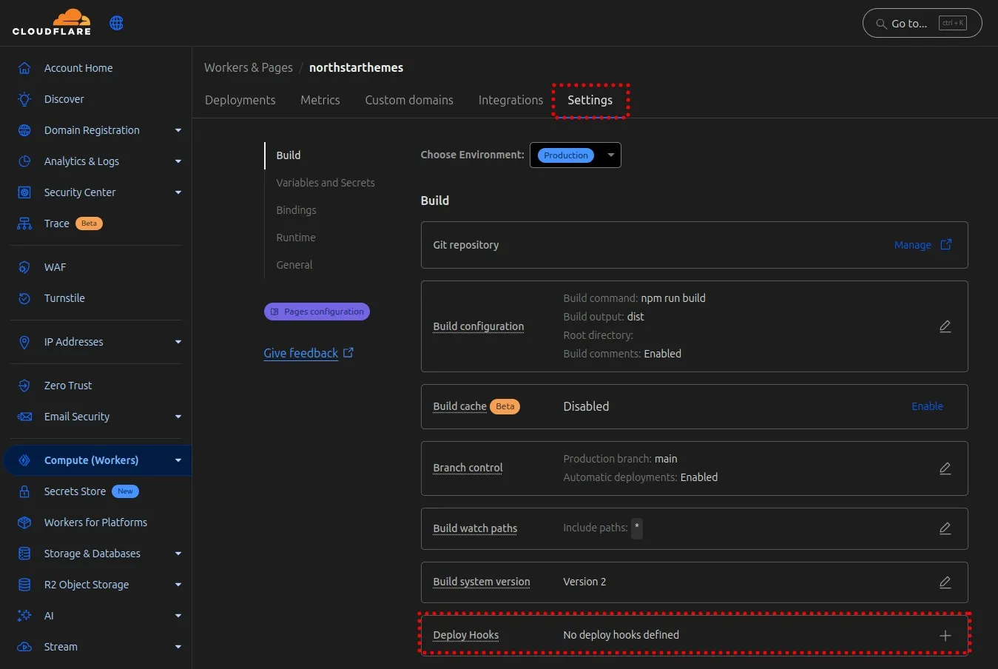Click the Compute (Workers) icon
998x669 pixels.
coord(24,460)
